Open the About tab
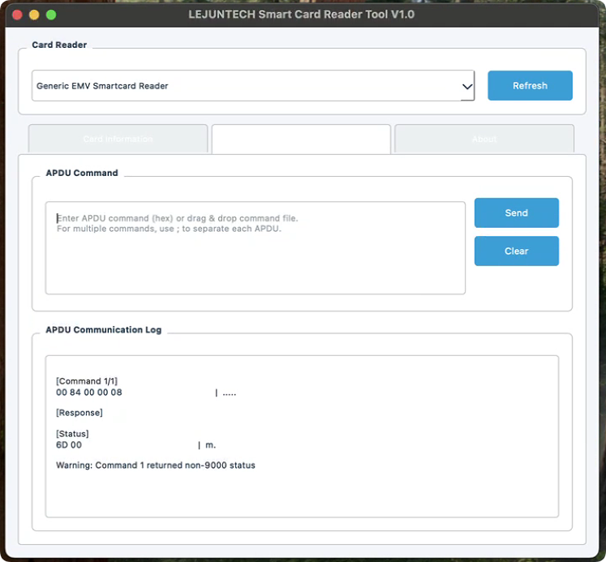The height and width of the screenshot is (562, 606). pyautogui.click(x=484, y=139)
